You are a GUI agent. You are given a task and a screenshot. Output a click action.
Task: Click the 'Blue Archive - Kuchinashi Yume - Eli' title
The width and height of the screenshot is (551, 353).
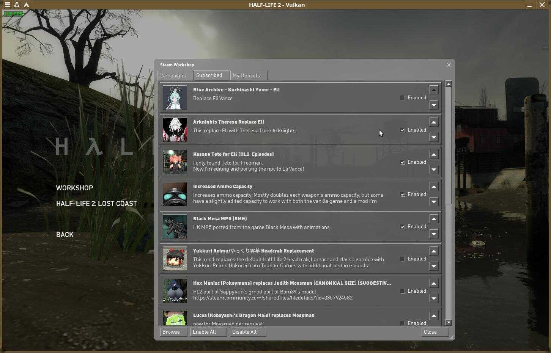coord(236,90)
